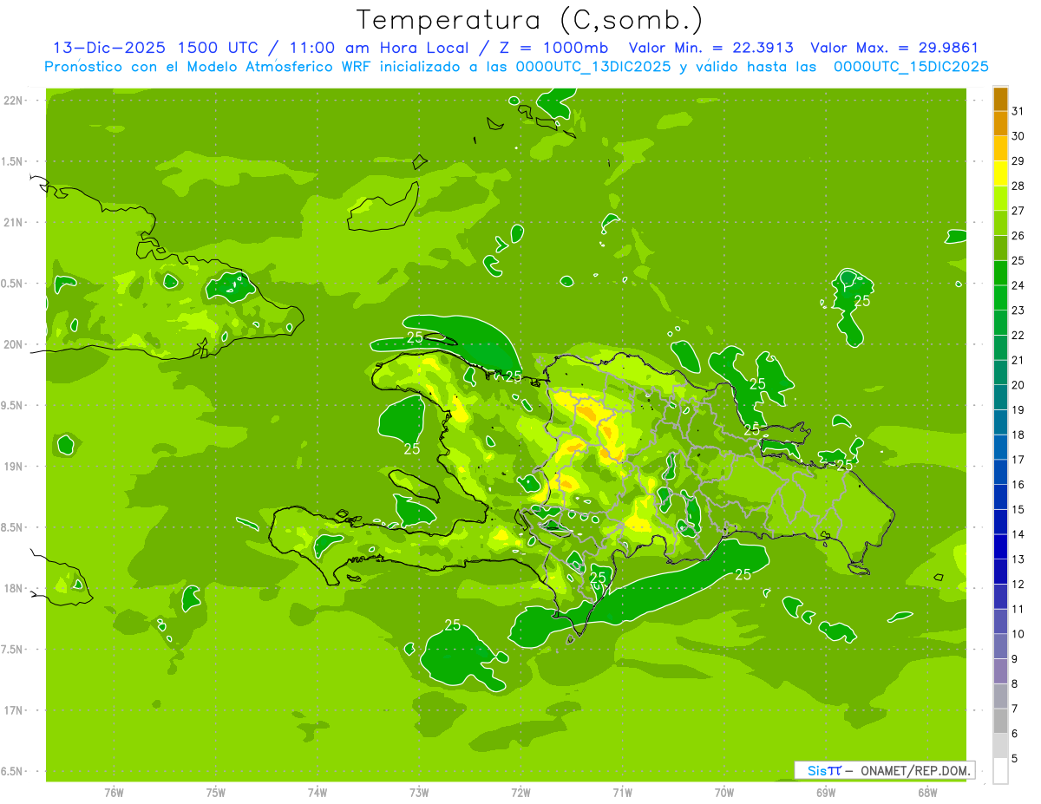Click the colorbar label "5"
The width and height of the screenshot is (1041, 804).
click(1015, 758)
